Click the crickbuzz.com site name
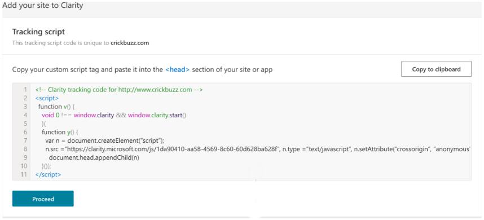This screenshot has width=484, height=220. 130,43
